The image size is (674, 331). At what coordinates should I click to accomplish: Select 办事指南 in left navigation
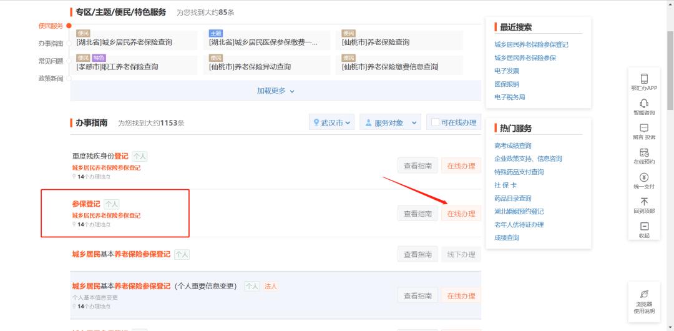51,44
